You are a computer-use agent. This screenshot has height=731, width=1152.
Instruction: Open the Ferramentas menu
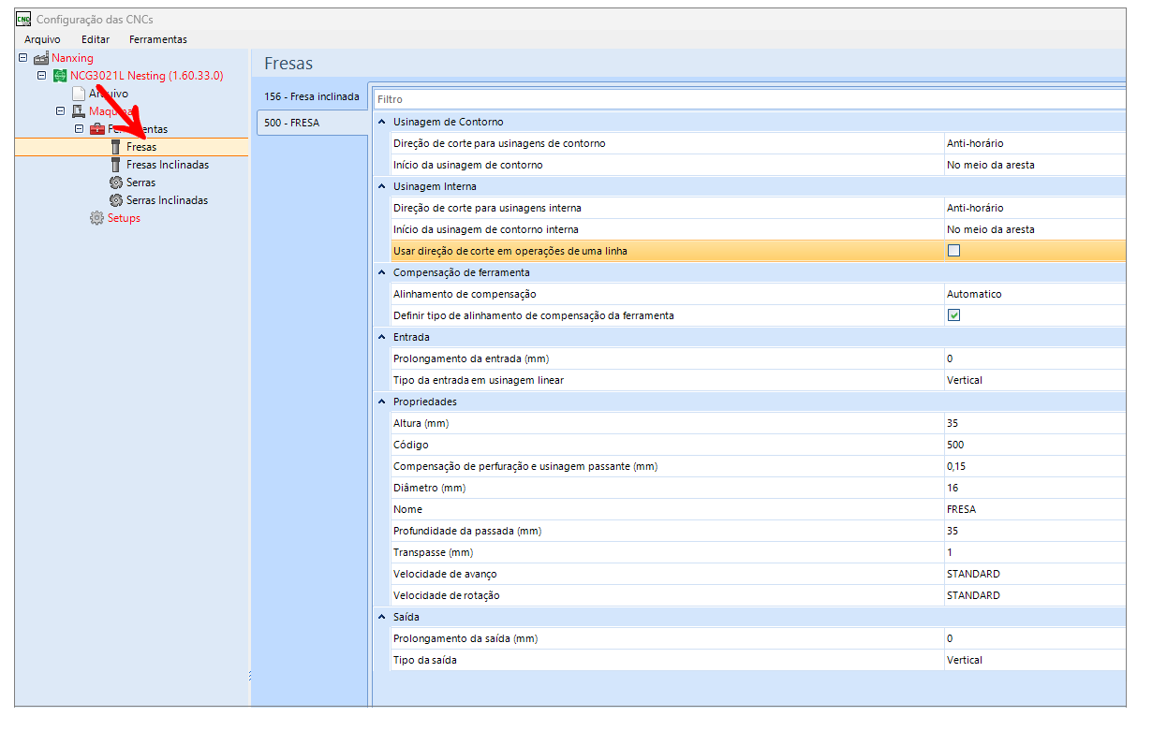pyautogui.click(x=158, y=39)
